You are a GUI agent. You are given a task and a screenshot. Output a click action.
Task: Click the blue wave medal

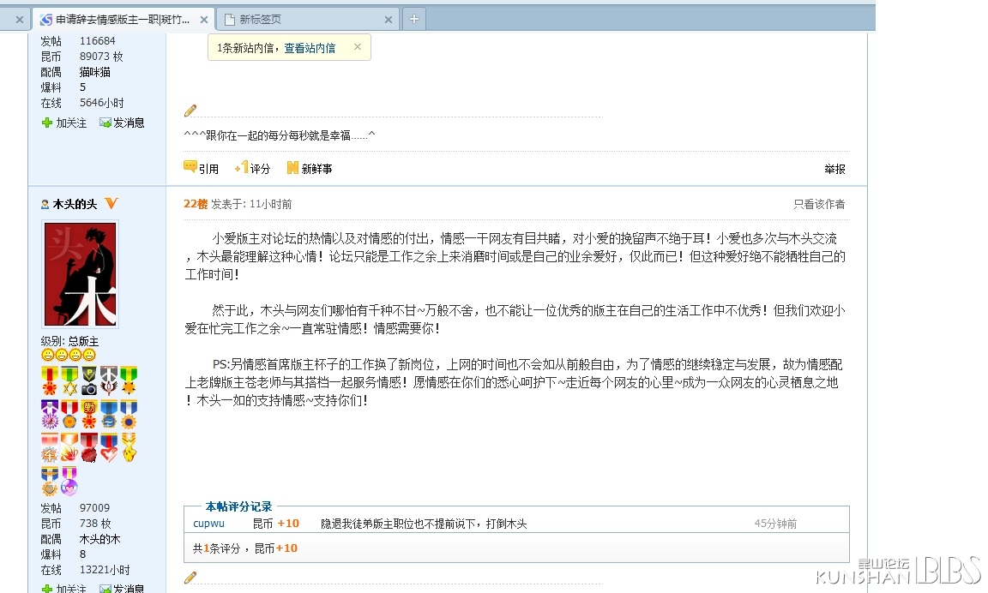click(109, 415)
